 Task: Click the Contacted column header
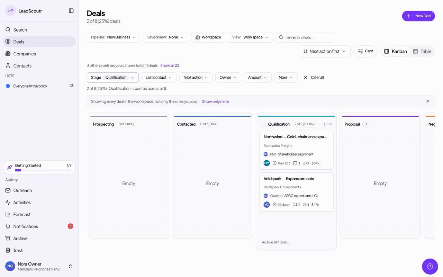(x=186, y=124)
